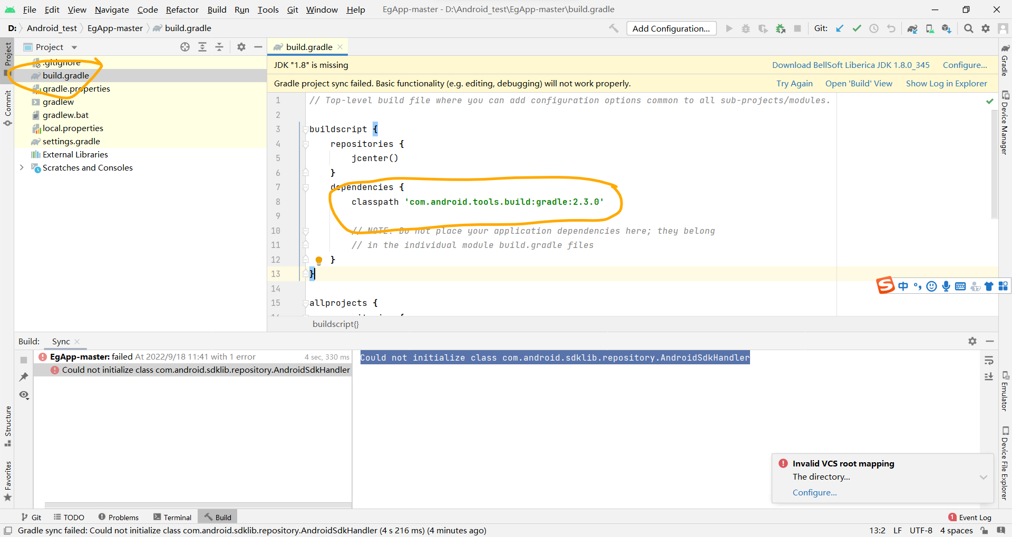This screenshot has width=1012, height=537.
Task: Click the Search Everywhere magnifier icon
Action: (x=968, y=28)
